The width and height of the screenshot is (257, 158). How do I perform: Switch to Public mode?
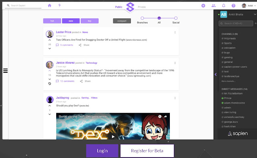point(118,7)
